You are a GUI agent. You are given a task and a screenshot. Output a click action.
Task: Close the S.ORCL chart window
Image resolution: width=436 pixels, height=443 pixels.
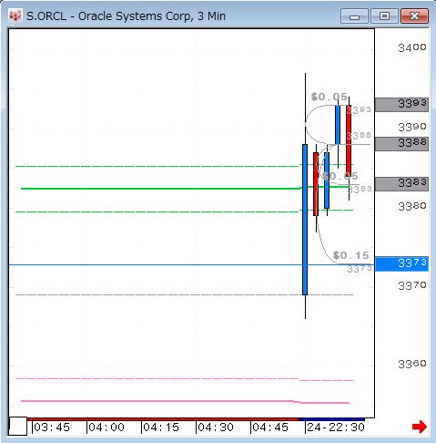[x=414, y=15]
